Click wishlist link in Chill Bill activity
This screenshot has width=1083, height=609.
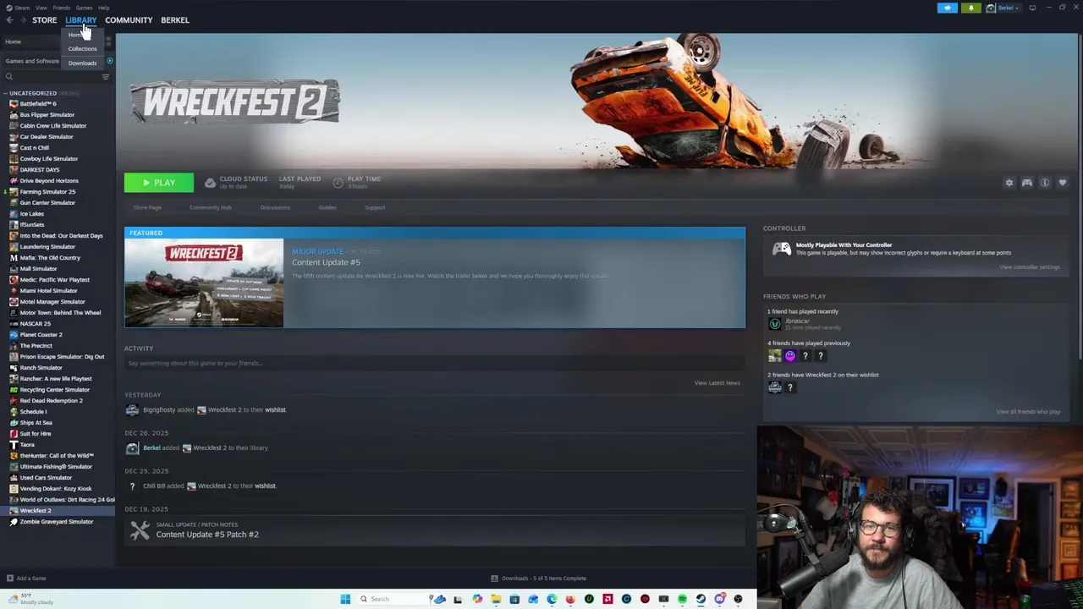point(265,486)
